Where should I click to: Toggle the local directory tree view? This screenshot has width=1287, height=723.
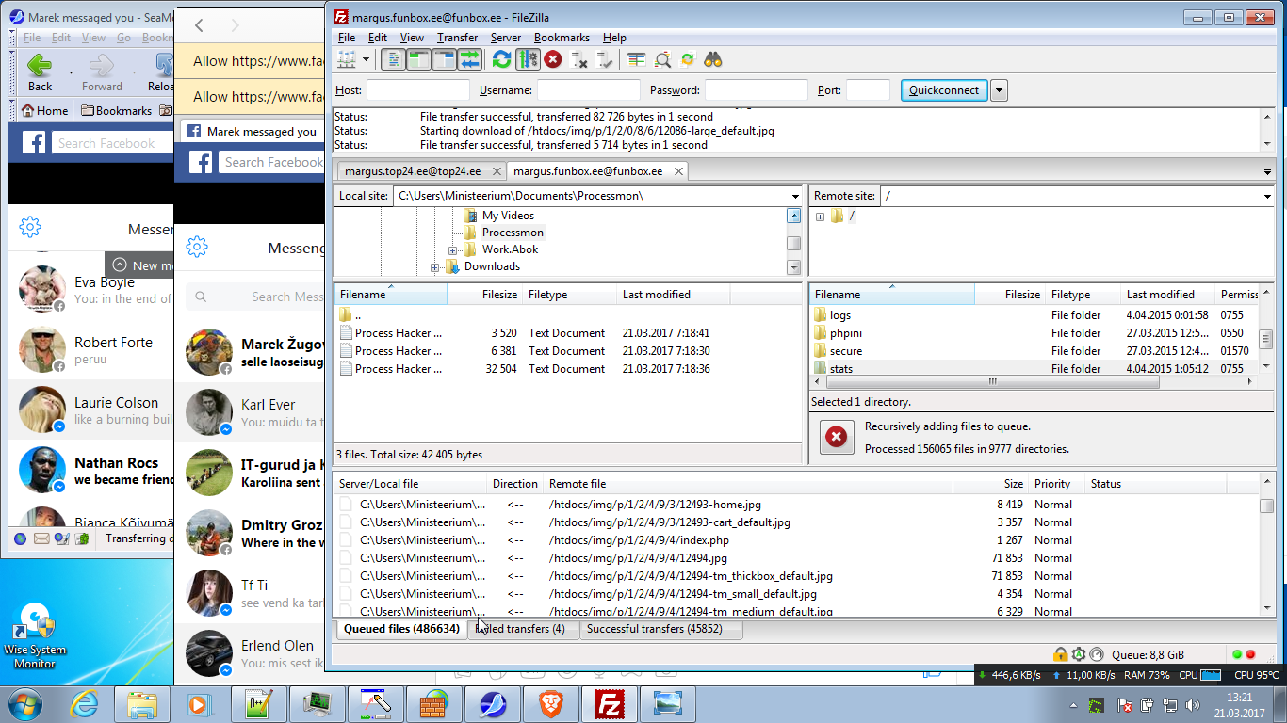click(x=418, y=59)
